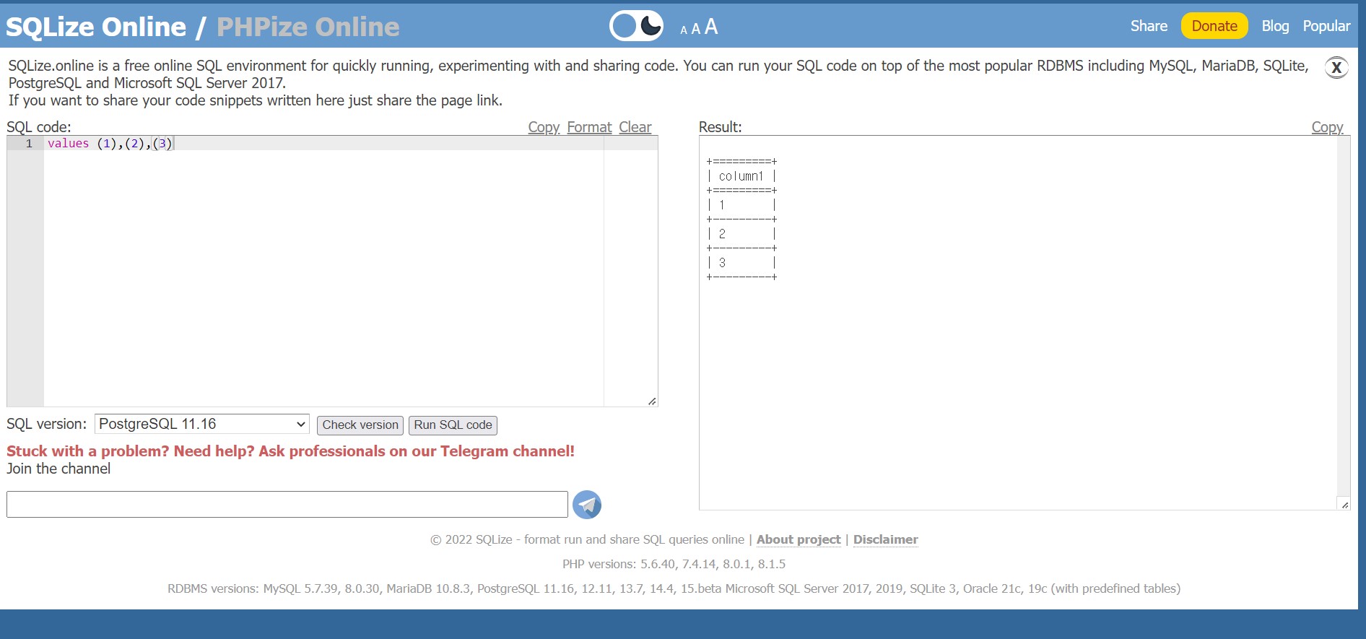
Task: Open the SQL version dropdown
Action: [202, 424]
